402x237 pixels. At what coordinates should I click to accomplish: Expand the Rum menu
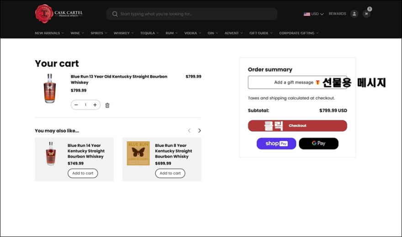coord(171,33)
